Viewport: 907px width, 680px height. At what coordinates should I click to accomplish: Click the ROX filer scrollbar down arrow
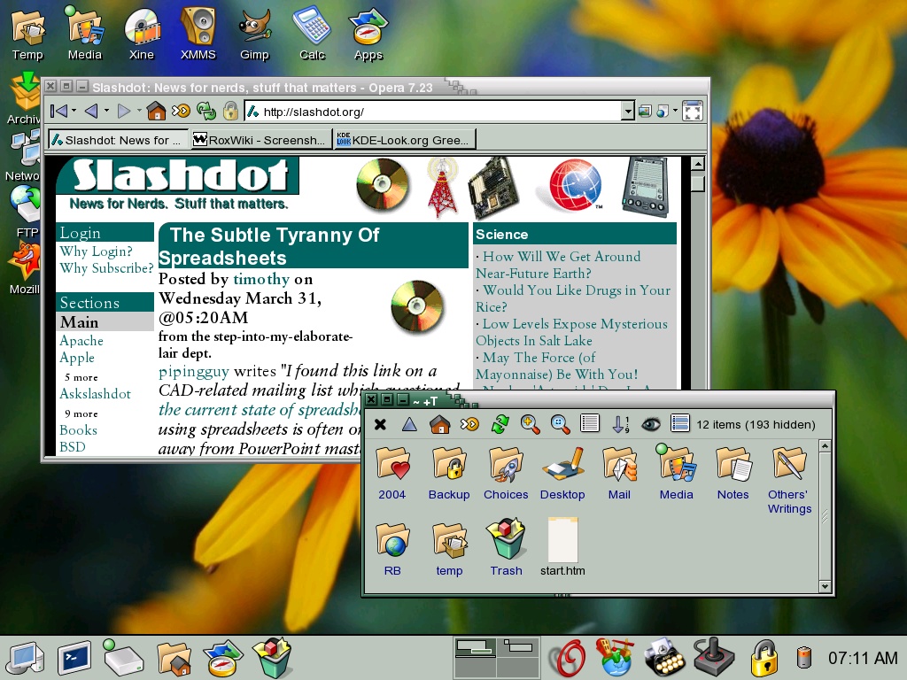(x=826, y=586)
